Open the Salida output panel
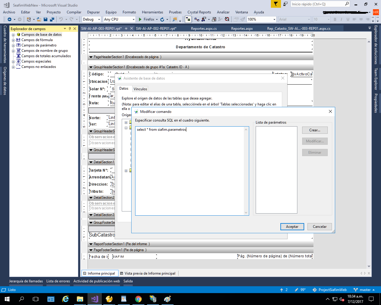This screenshot has height=305, width=381. tap(128, 281)
